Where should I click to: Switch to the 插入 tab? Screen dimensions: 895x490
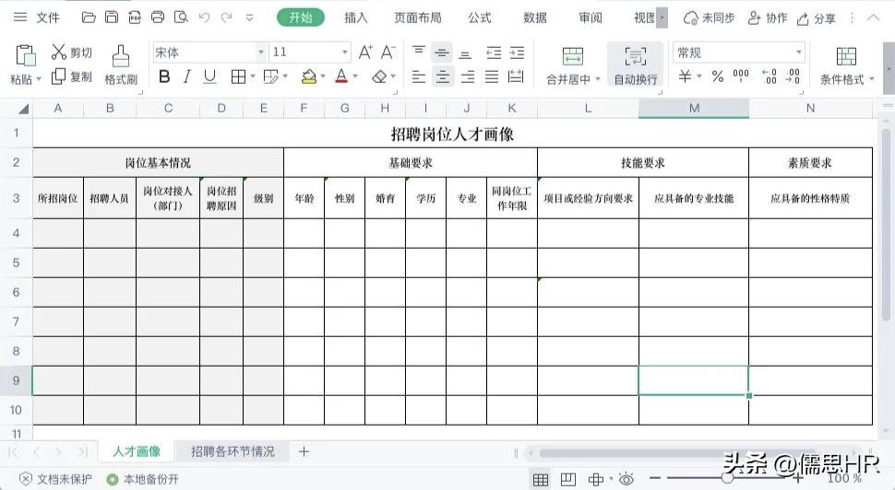click(x=355, y=17)
